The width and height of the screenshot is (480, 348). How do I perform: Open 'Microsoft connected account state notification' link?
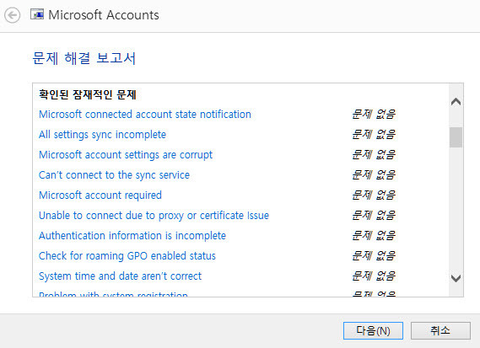point(145,115)
